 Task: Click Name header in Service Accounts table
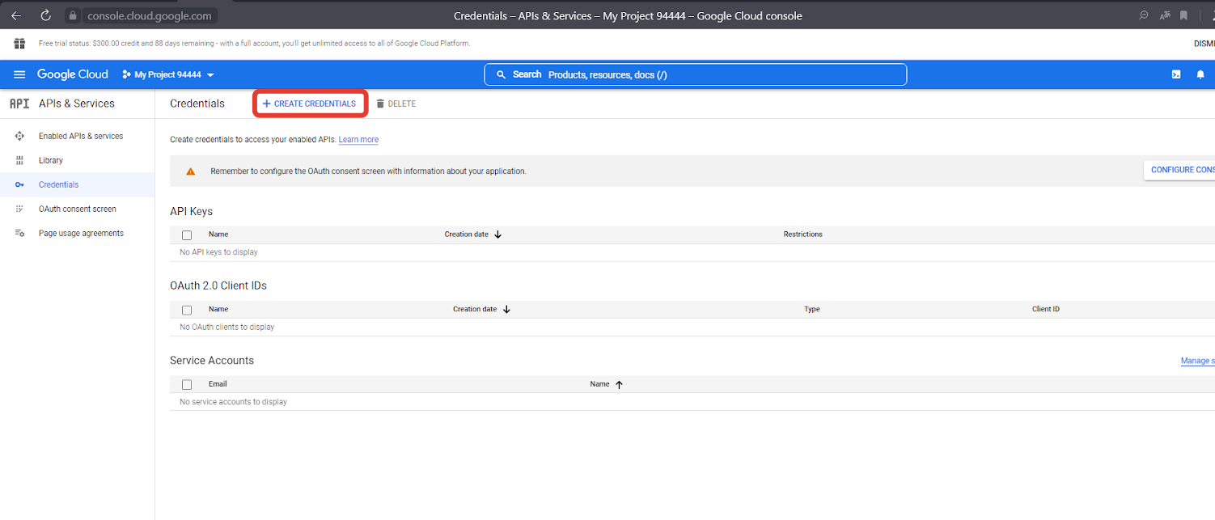[x=599, y=384]
